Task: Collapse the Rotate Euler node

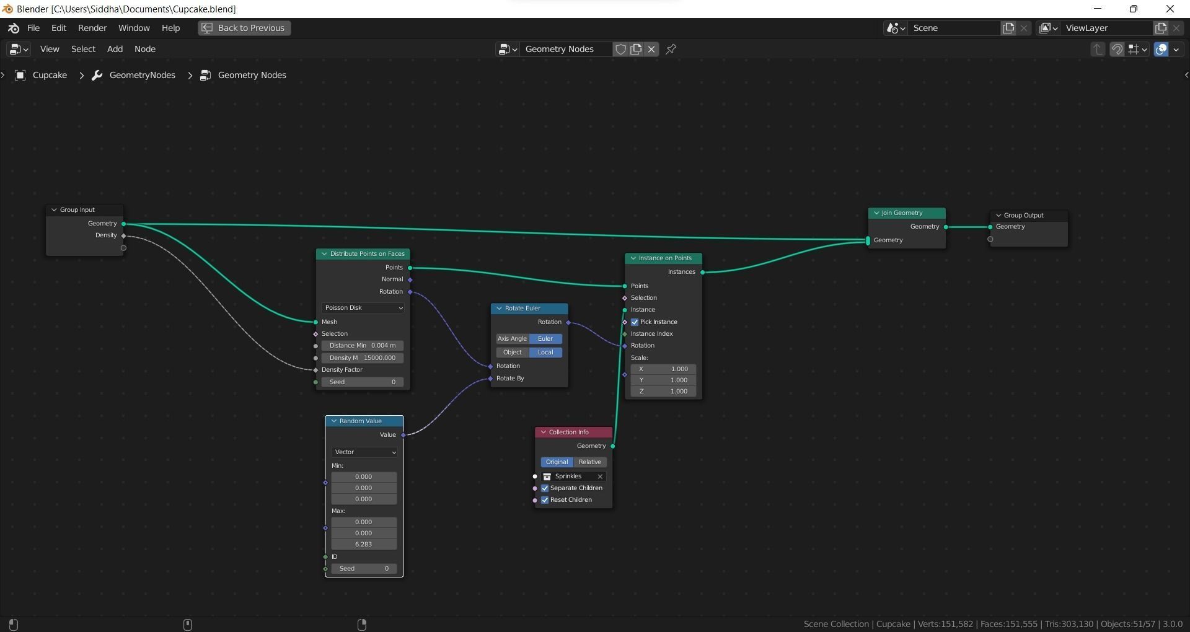Action: pyautogui.click(x=499, y=309)
